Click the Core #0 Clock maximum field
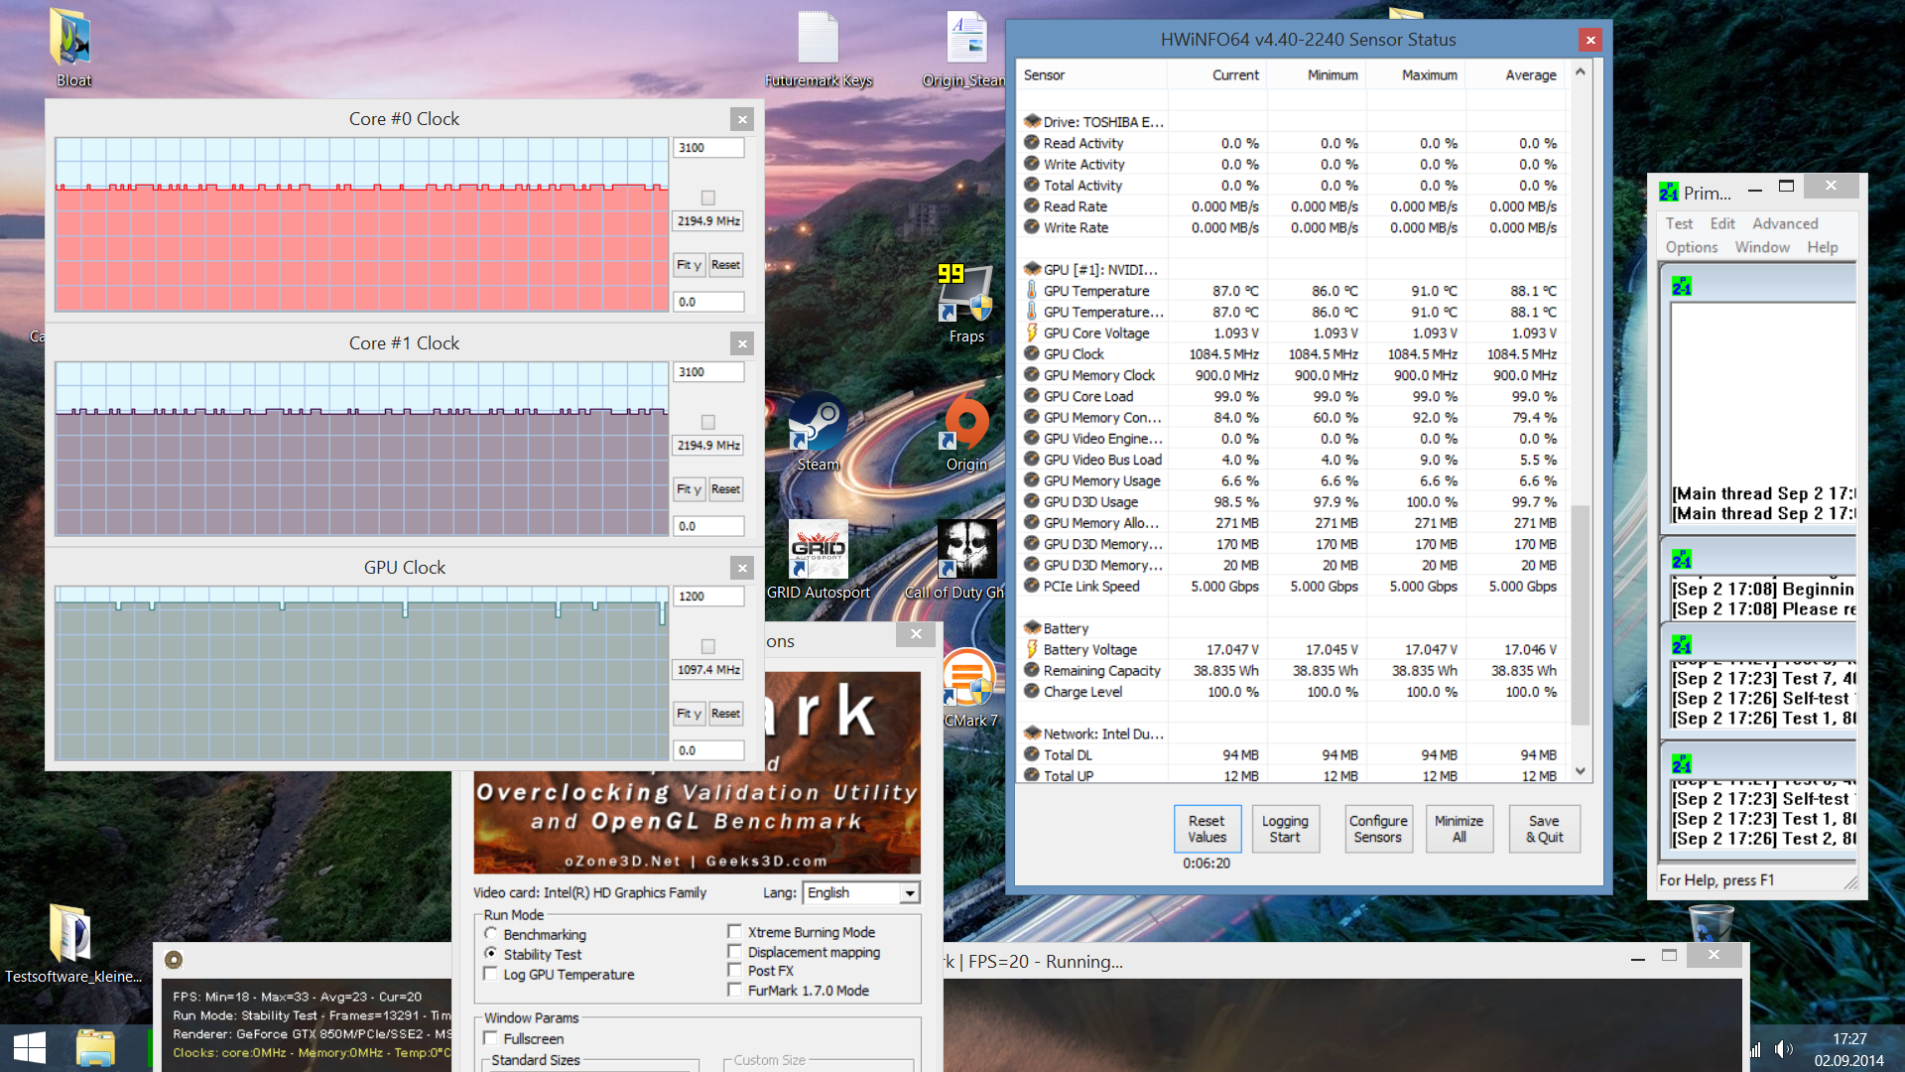 point(708,148)
